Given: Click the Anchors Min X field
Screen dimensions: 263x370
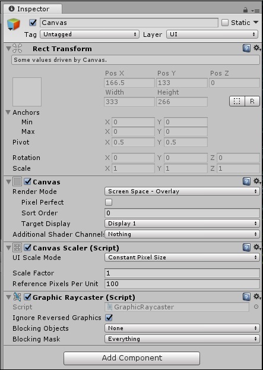Looking at the screenshot, I should pyautogui.click(x=133, y=122).
